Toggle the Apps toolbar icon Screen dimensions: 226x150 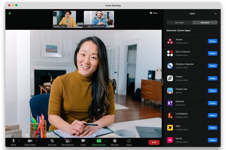tap(129, 141)
